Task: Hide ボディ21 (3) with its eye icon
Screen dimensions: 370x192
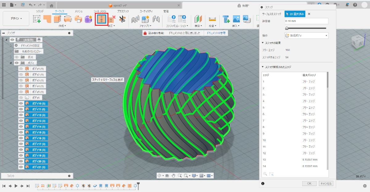Action: click(21, 167)
